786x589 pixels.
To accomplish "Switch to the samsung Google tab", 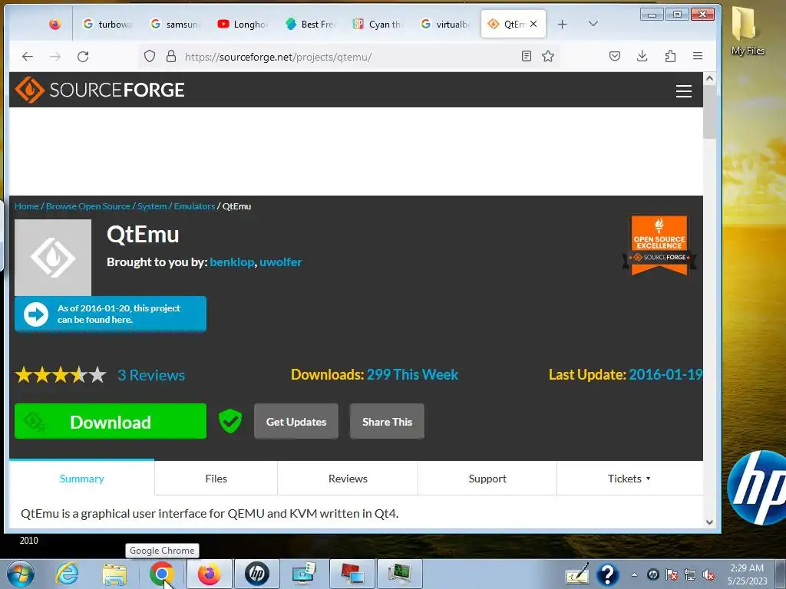I will click(x=176, y=24).
